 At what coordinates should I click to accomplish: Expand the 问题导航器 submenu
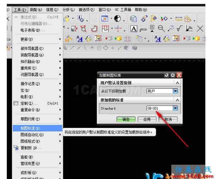(x=37, y=74)
